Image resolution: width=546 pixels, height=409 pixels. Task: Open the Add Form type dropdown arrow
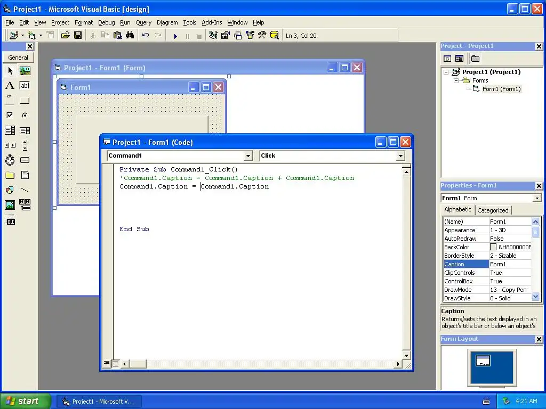(41, 35)
